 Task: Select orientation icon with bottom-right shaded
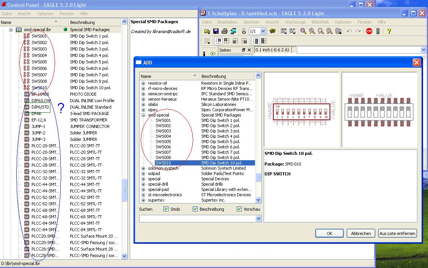[244, 41]
